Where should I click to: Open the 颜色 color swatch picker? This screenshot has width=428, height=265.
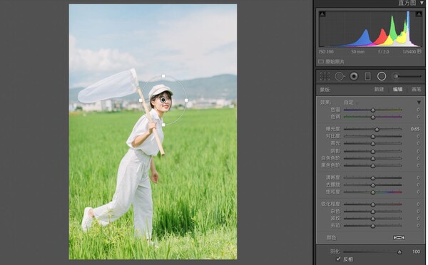point(399,238)
